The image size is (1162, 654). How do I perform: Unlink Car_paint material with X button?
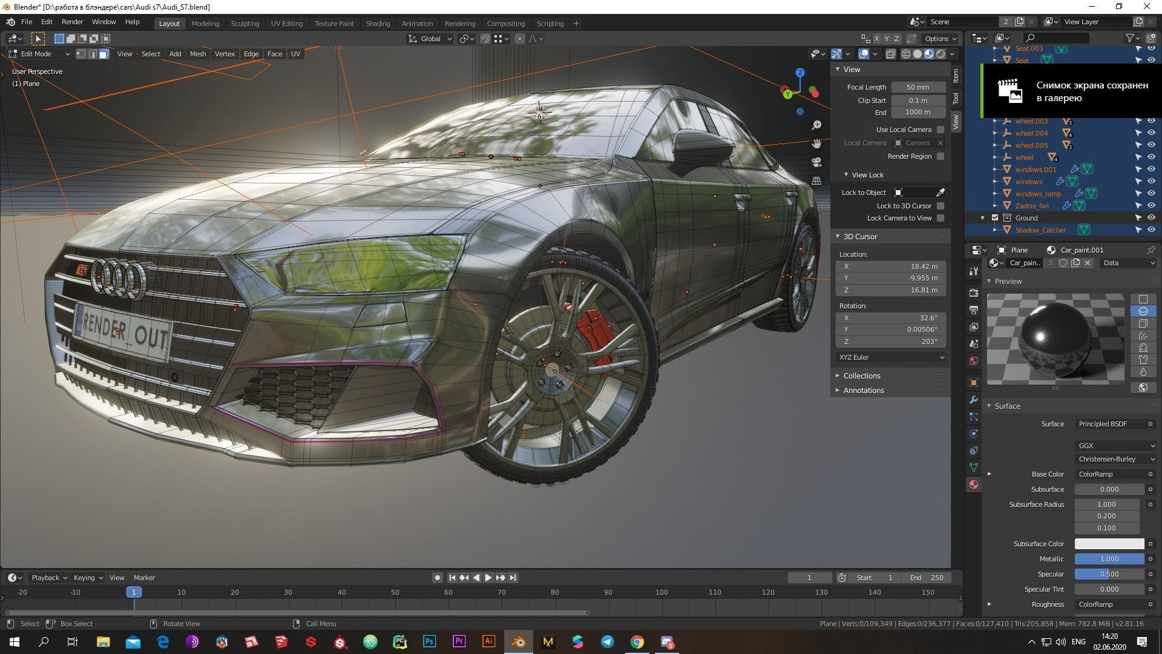coord(1088,263)
